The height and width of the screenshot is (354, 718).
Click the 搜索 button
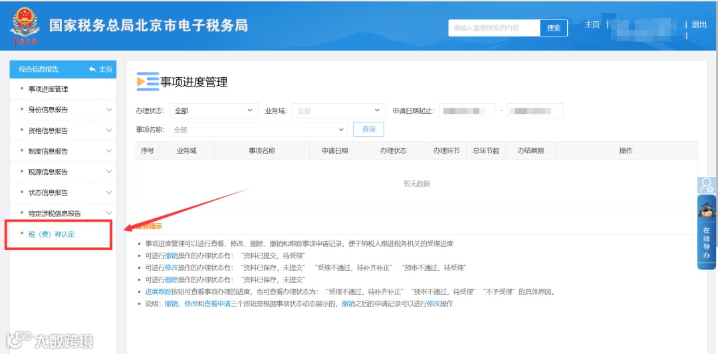tap(554, 28)
